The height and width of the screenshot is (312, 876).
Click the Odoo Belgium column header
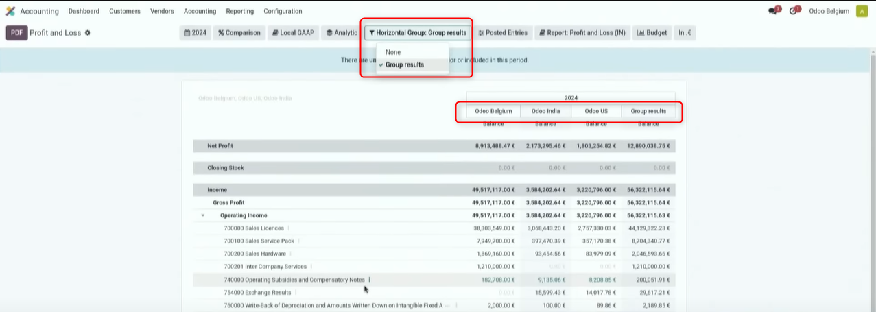493,111
